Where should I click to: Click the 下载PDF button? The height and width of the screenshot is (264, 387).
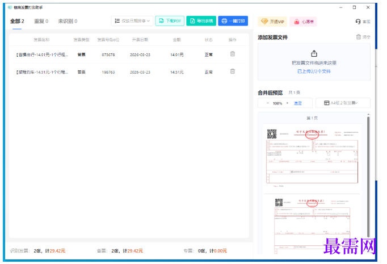pyautogui.click(x=170, y=21)
